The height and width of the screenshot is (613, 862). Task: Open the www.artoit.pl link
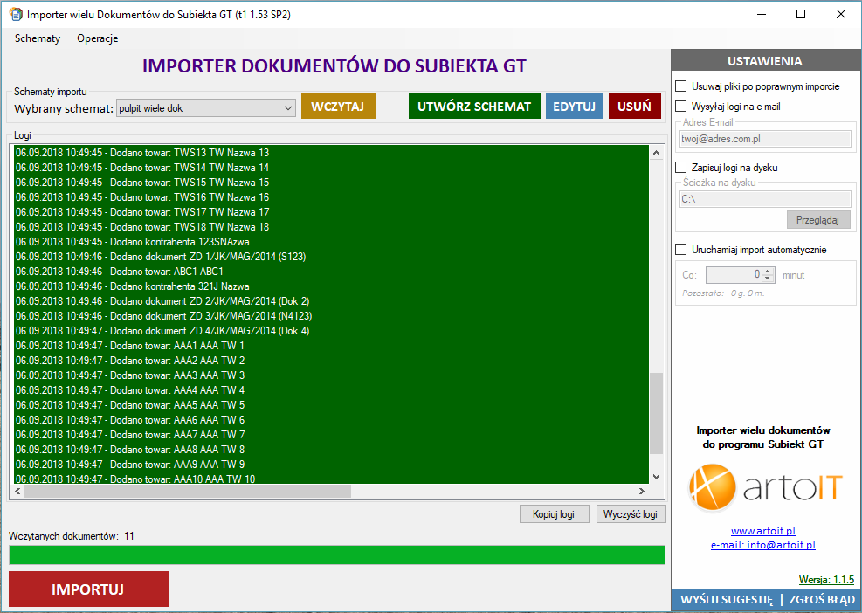763,531
